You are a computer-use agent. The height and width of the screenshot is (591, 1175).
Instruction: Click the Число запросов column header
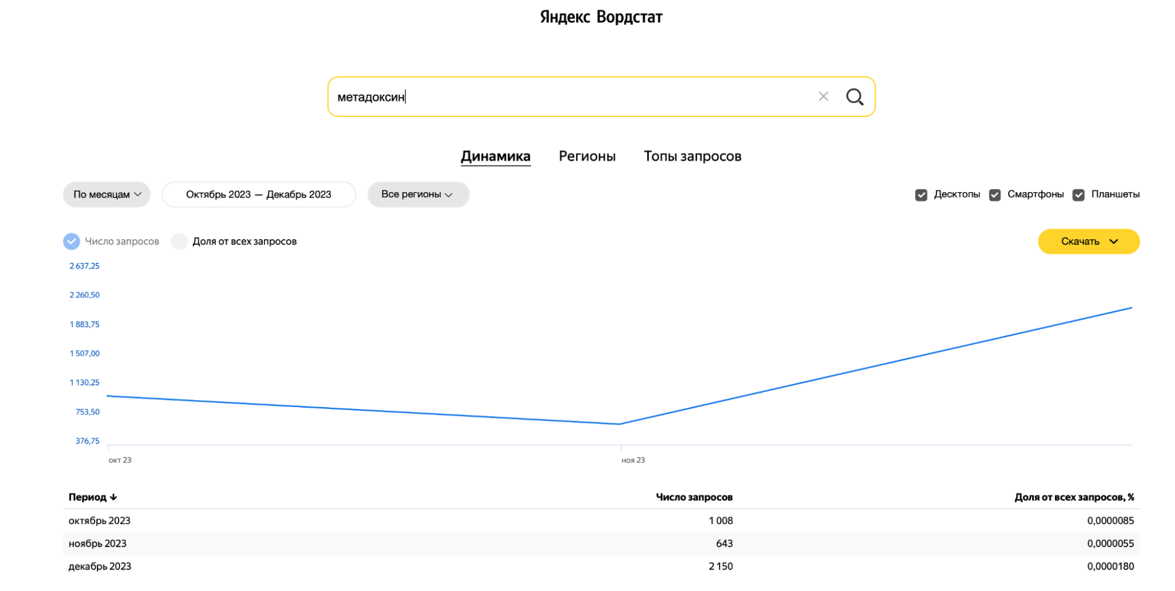click(694, 497)
